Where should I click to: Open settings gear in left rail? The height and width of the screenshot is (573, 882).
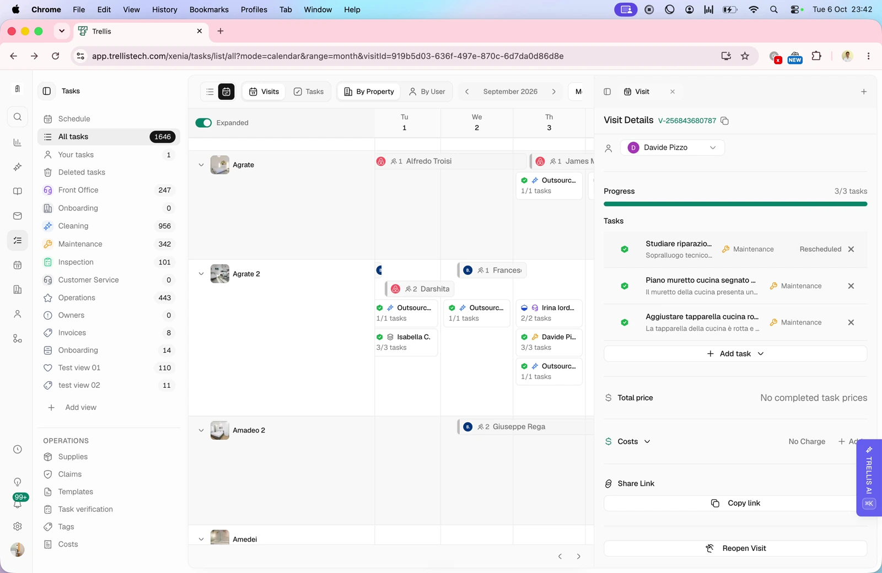coord(18,526)
